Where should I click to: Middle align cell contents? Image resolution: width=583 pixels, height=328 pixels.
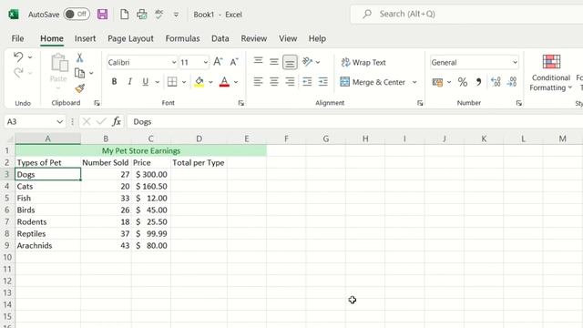pos(274,62)
